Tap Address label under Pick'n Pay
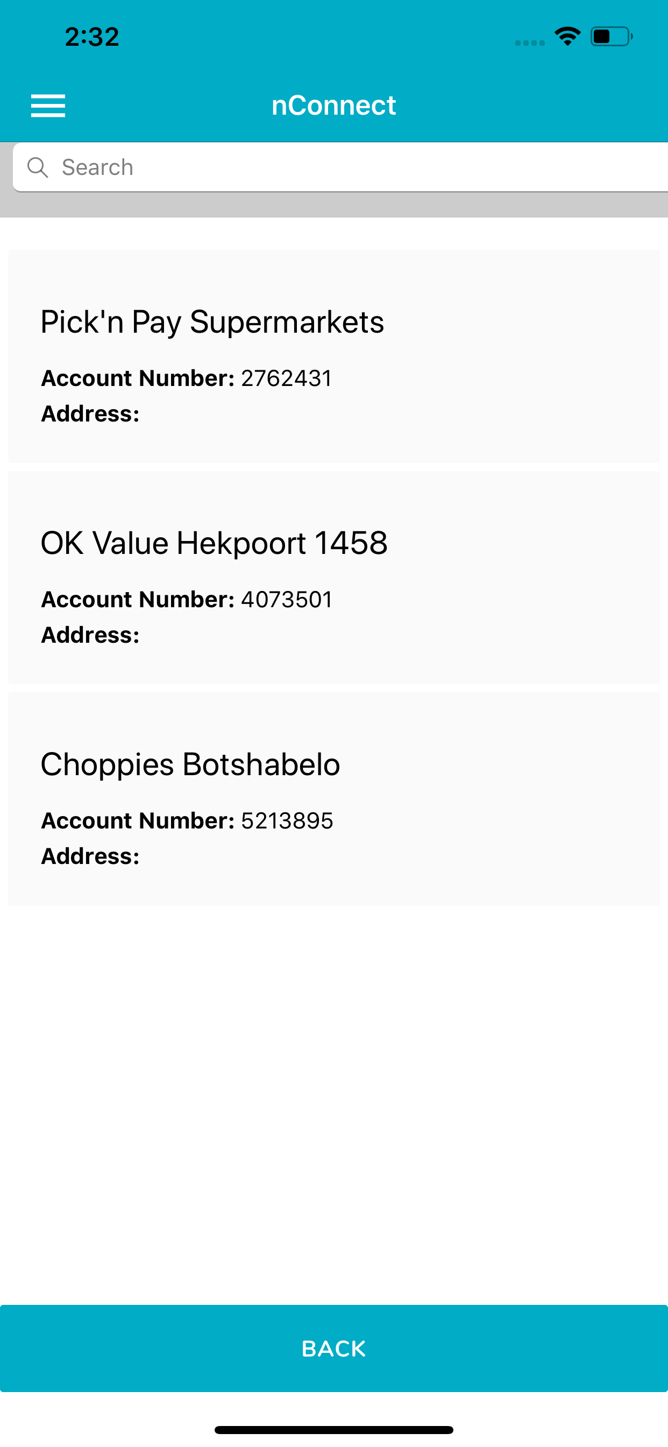The height and width of the screenshot is (1447, 668). point(90,413)
